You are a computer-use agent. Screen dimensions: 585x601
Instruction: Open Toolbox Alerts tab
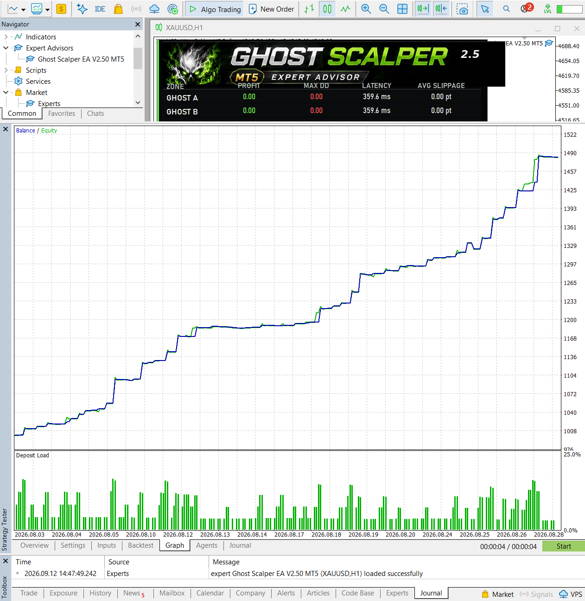point(286,593)
